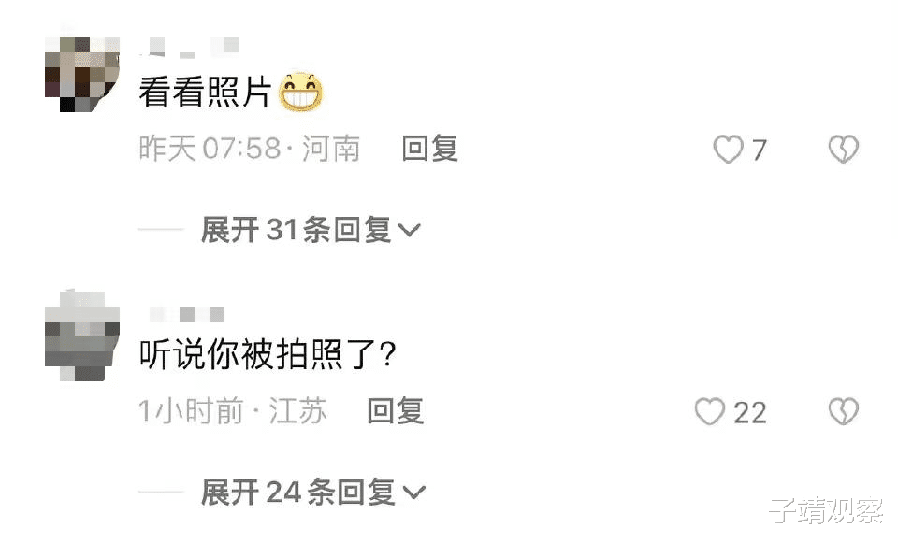Screen dimensions: 898x543
Task: Open the second commenter's username
Action: coord(187,313)
